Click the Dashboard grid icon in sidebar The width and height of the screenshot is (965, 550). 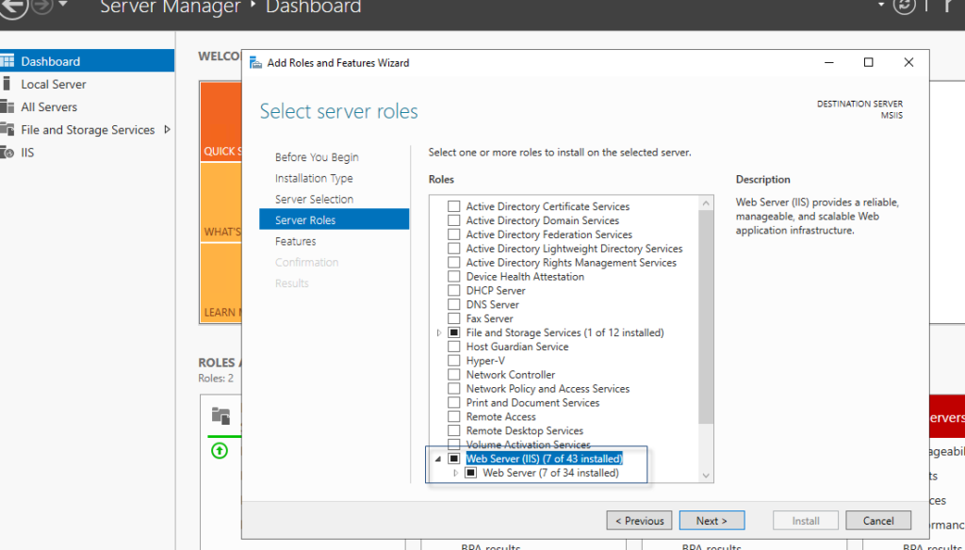pyautogui.click(x=8, y=61)
